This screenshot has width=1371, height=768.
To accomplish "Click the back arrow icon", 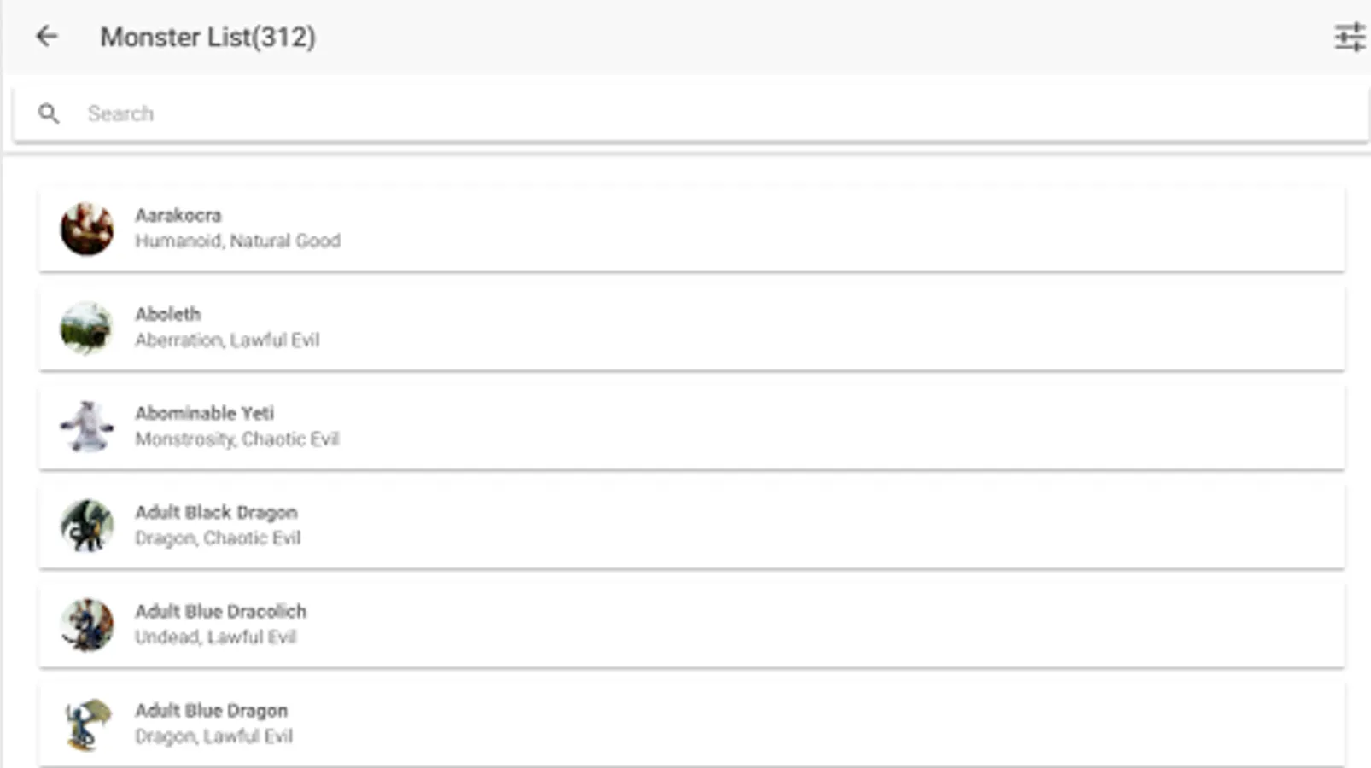I will click(47, 36).
